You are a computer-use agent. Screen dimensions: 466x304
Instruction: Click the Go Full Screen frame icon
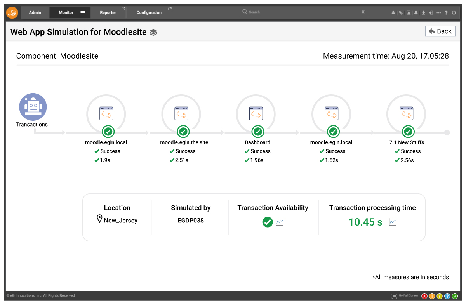point(395,296)
